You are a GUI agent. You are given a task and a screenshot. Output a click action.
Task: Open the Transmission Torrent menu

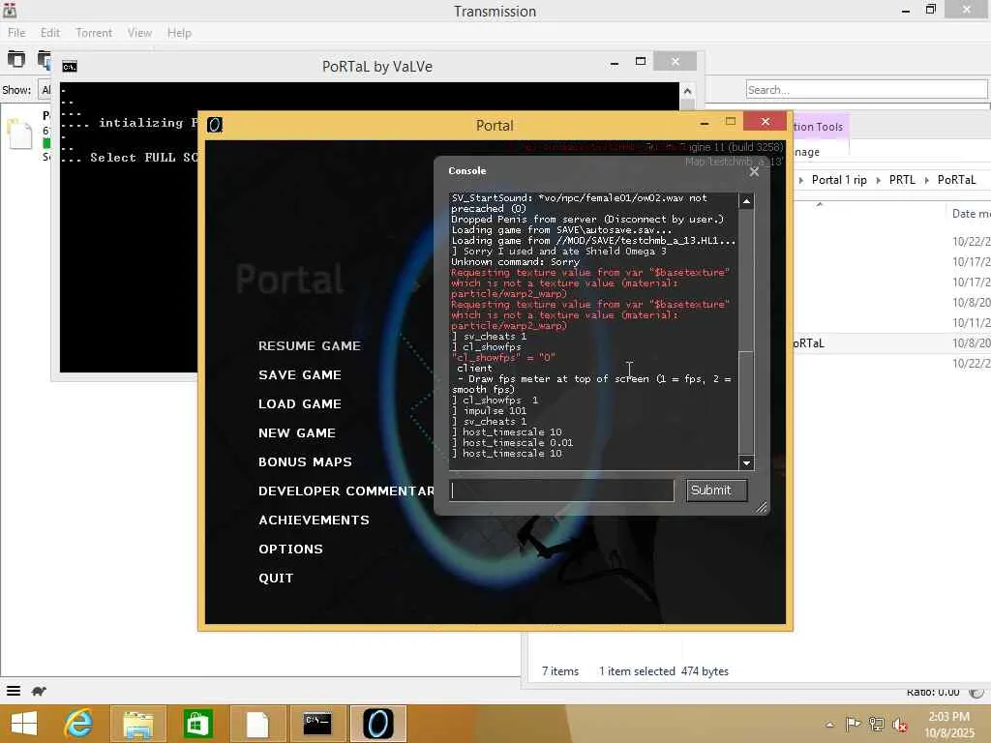click(x=94, y=33)
